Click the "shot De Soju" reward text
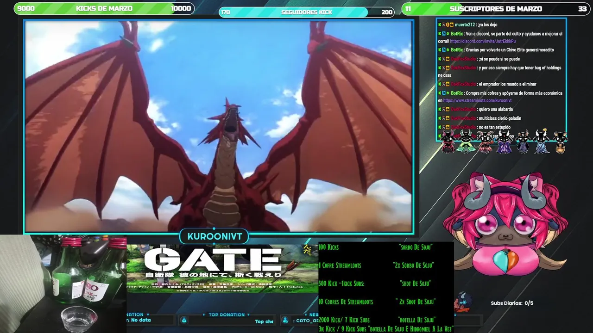Viewport: 593px width, 333px height. 415,284
